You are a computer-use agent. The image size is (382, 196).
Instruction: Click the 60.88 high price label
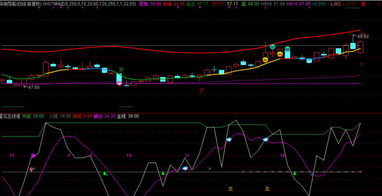[363, 37]
